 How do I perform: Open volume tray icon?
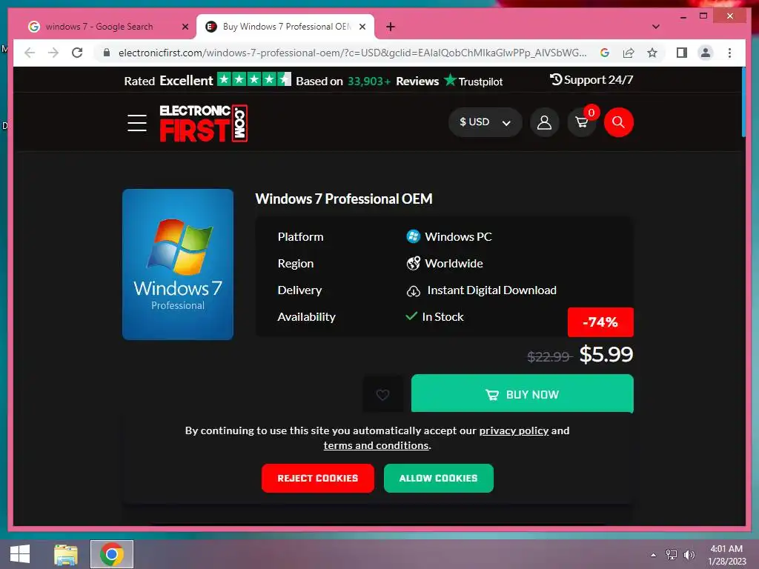pos(689,555)
